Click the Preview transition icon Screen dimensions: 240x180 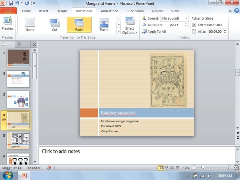(8, 23)
